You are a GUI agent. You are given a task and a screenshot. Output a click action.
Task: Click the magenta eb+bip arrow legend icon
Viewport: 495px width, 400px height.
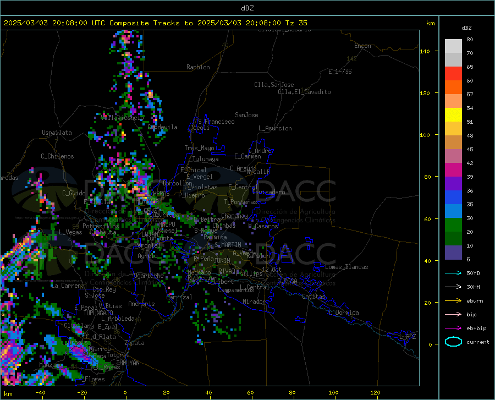[453, 328]
